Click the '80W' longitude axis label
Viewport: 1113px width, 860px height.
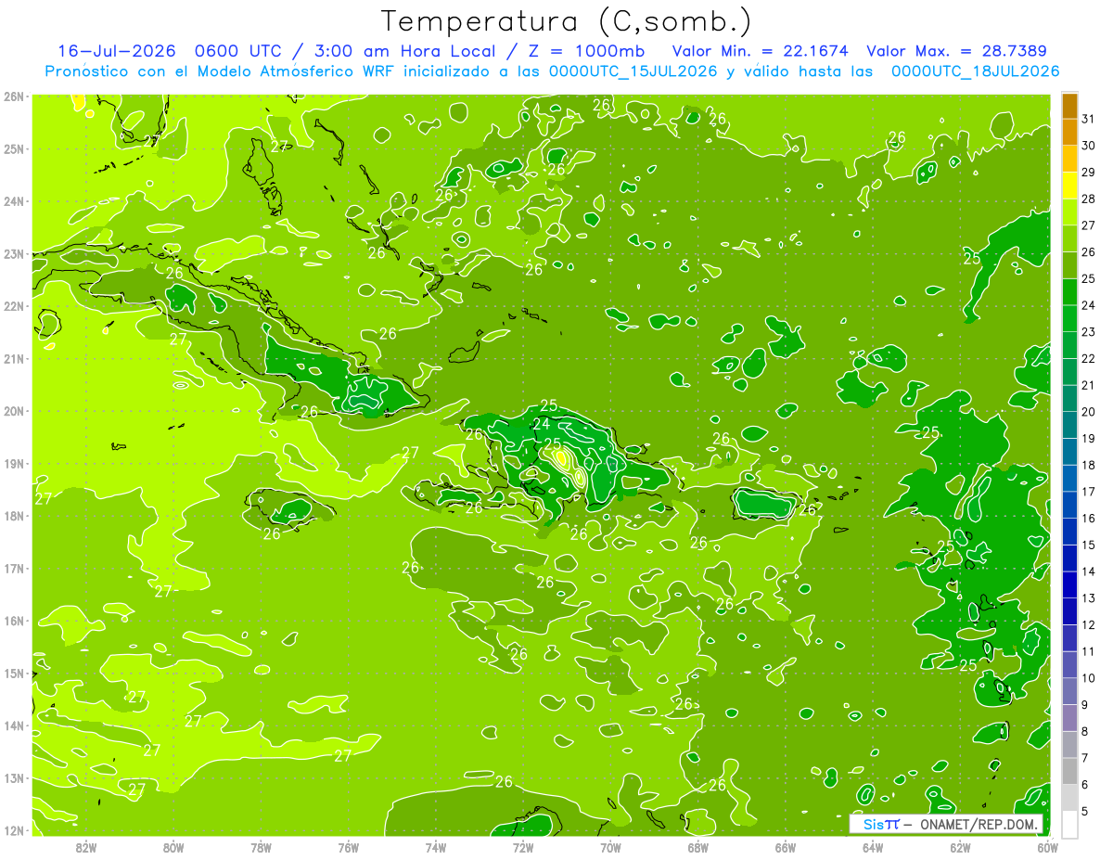pos(173,846)
